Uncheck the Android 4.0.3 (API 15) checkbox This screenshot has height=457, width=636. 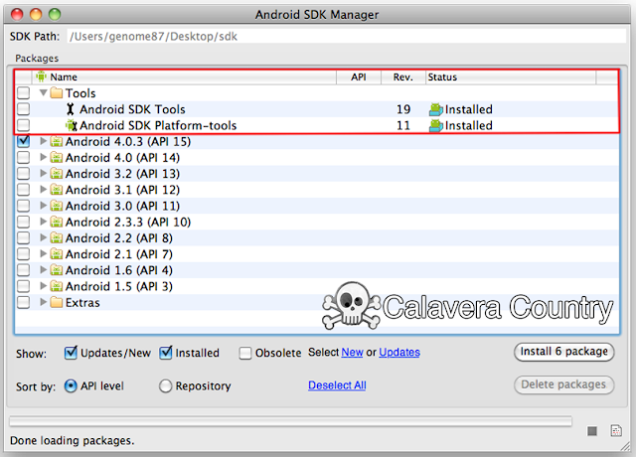24,141
